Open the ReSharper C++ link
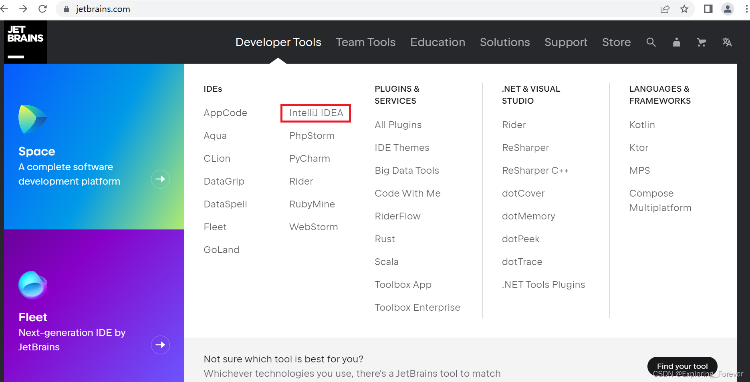 click(x=535, y=171)
